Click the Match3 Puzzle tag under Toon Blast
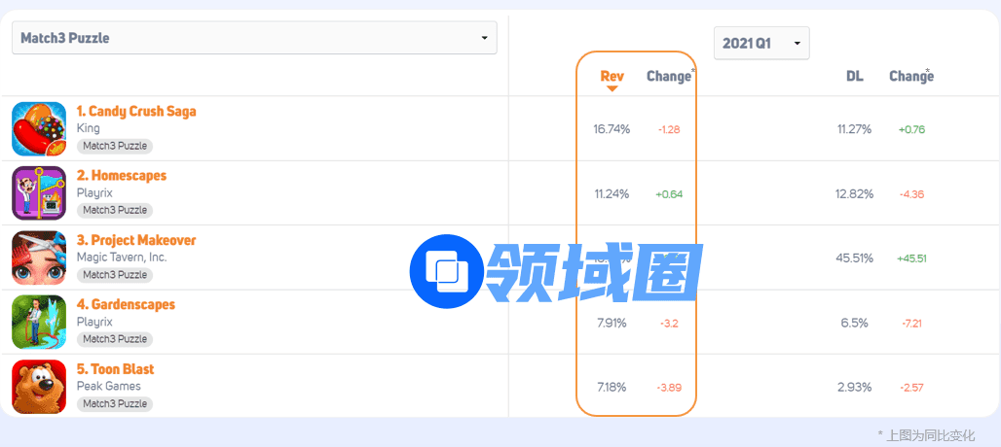 (115, 403)
